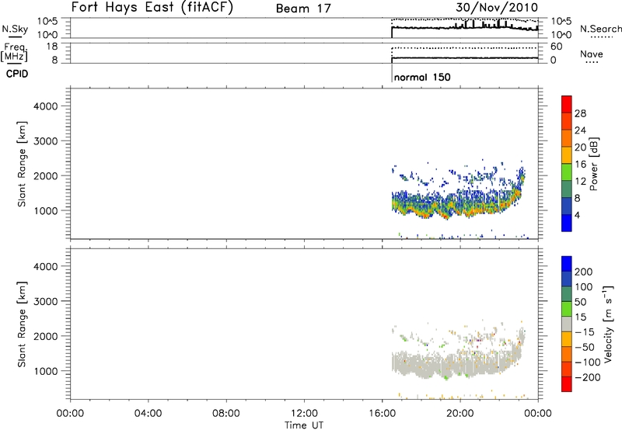Image resolution: width=622 pixels, height=430 pixels.
Task: Click the "3000" tick on the velocity panel
Action: pyautogui.click(x=46, y=301)
